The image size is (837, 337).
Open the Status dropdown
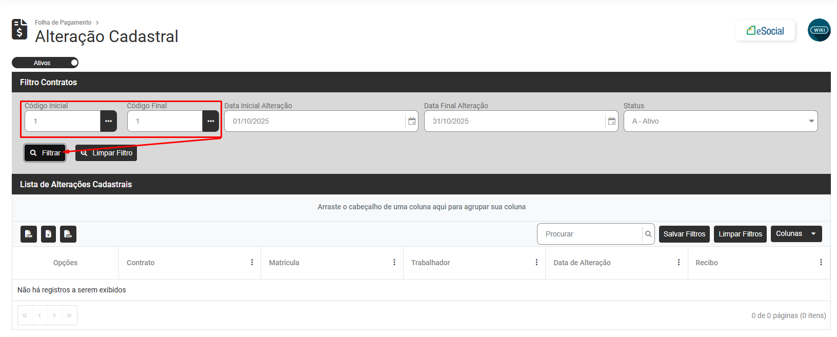pos(721,122)
